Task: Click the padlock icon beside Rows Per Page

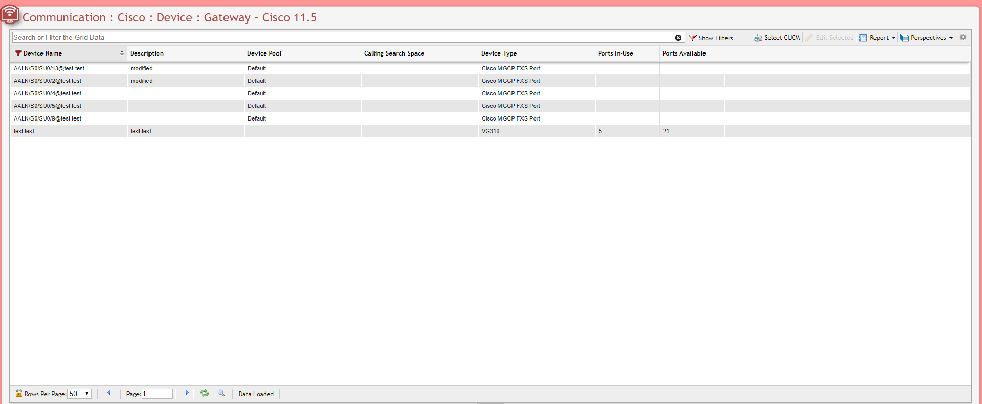Action: pyautogui.click(x=19, y=394)
